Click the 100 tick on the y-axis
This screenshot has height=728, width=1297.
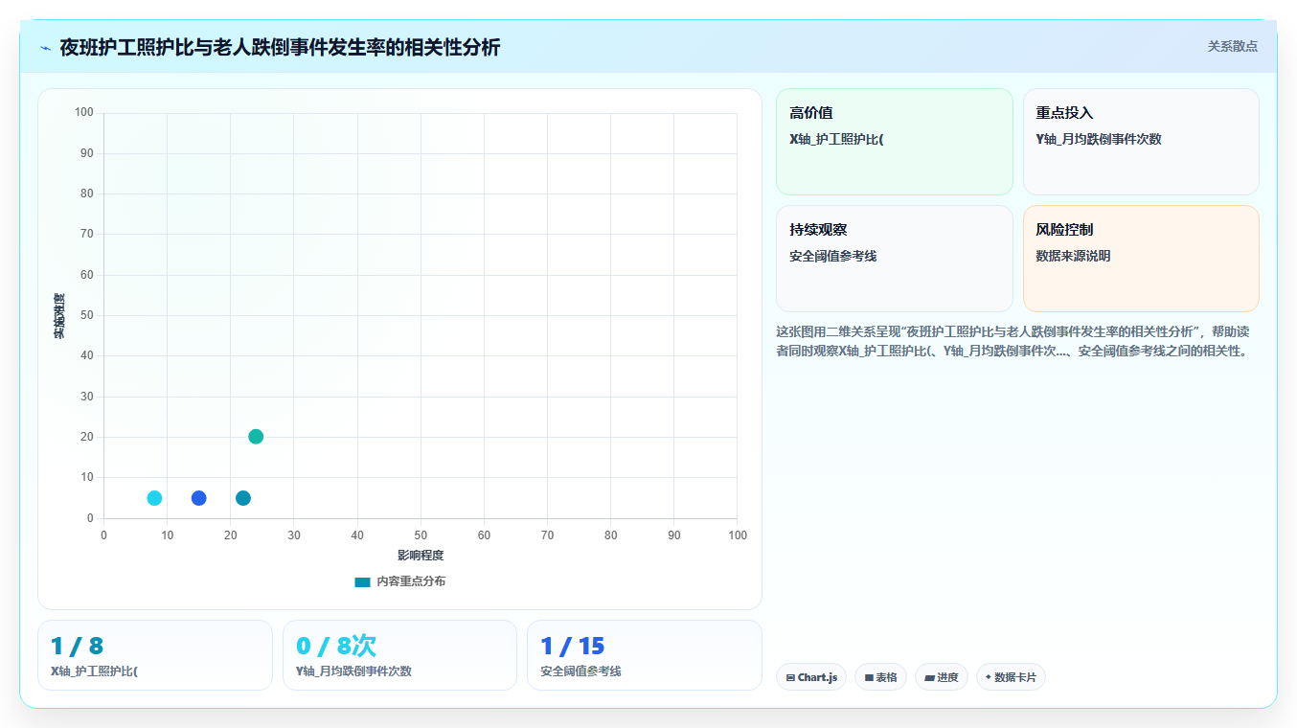tap(84, 113)
